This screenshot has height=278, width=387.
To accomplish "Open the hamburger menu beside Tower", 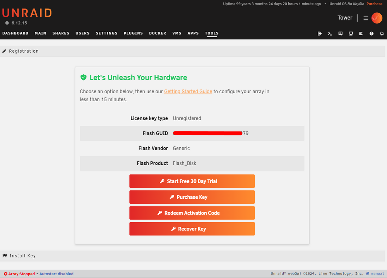I will (x=366, y=18).
